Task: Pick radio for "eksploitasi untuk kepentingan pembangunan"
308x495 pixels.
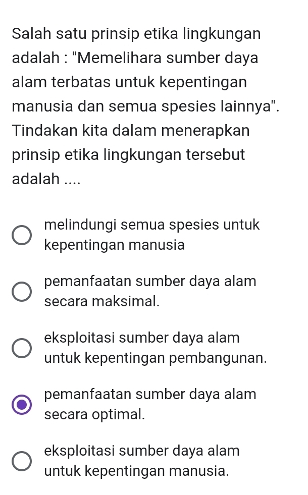Action: click(x=22, y=348)
